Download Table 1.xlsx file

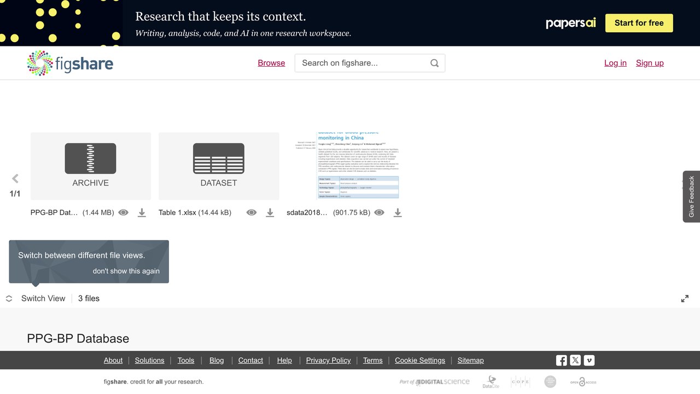point(270,212)
